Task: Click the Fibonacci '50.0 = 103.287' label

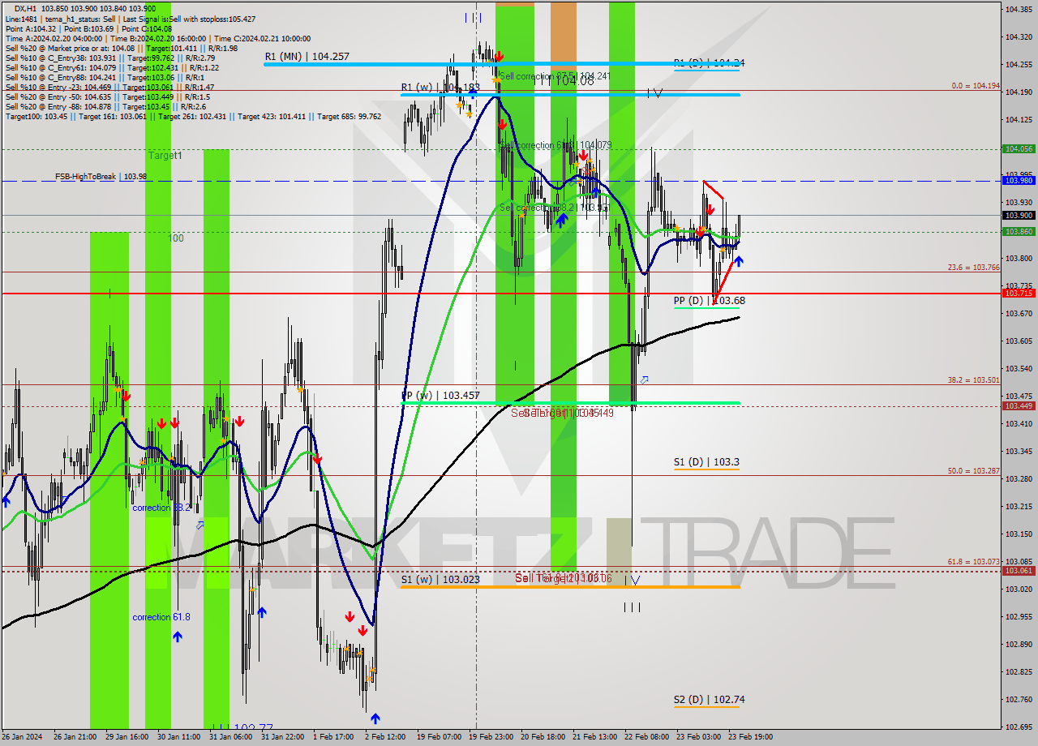Action: coord(973,470)
